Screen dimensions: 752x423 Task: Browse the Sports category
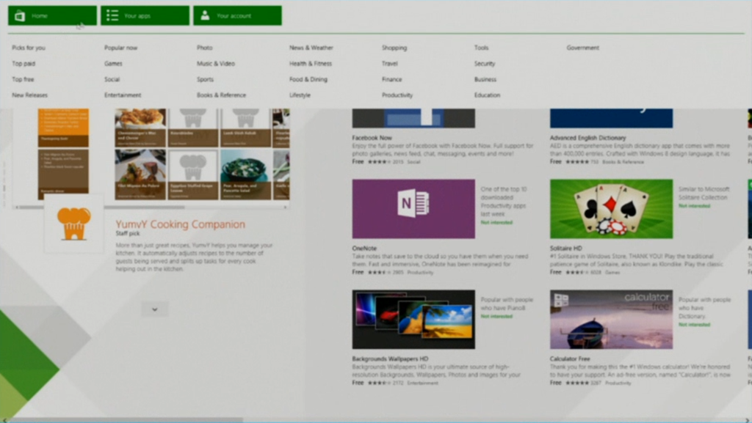[205, 79]
